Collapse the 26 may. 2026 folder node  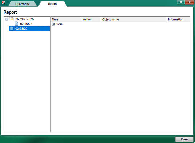7,19
